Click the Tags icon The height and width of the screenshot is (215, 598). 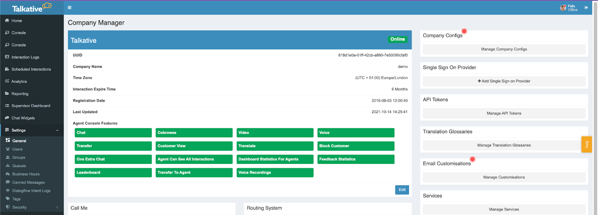(8, 199)
